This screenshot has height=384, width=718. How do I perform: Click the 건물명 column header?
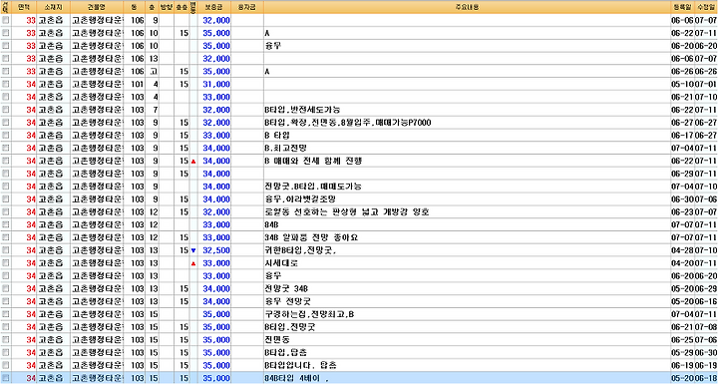(97, 7)
